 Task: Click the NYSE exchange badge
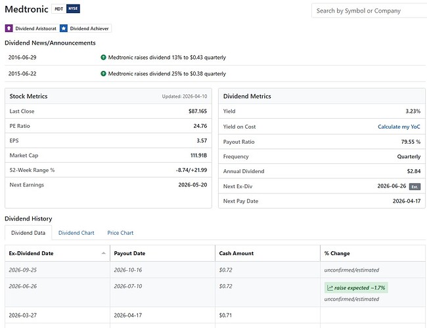(73, 9)
